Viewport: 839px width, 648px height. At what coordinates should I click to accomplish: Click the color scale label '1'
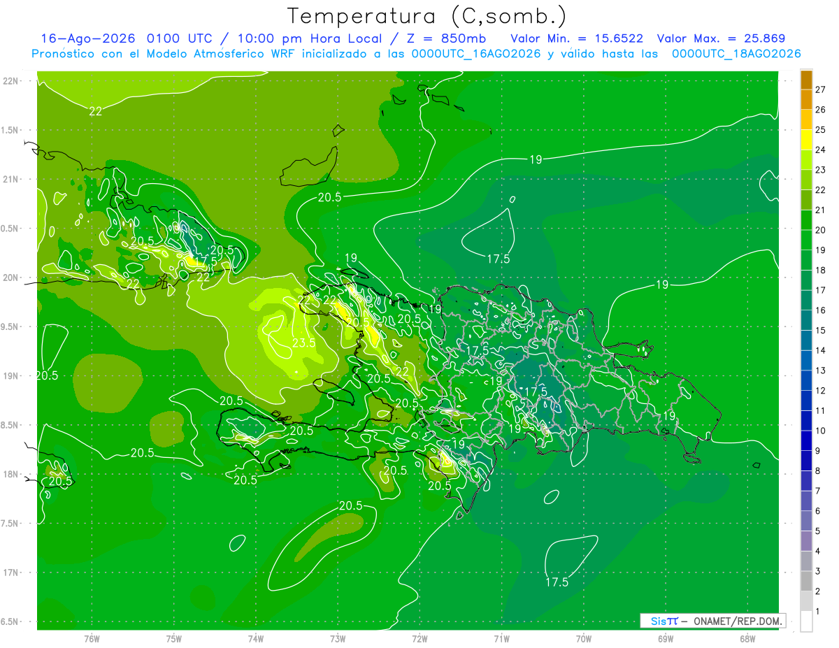coord(818,612)
